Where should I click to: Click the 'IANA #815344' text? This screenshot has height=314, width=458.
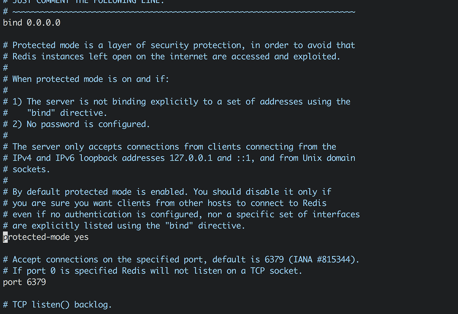click(322, 260)
